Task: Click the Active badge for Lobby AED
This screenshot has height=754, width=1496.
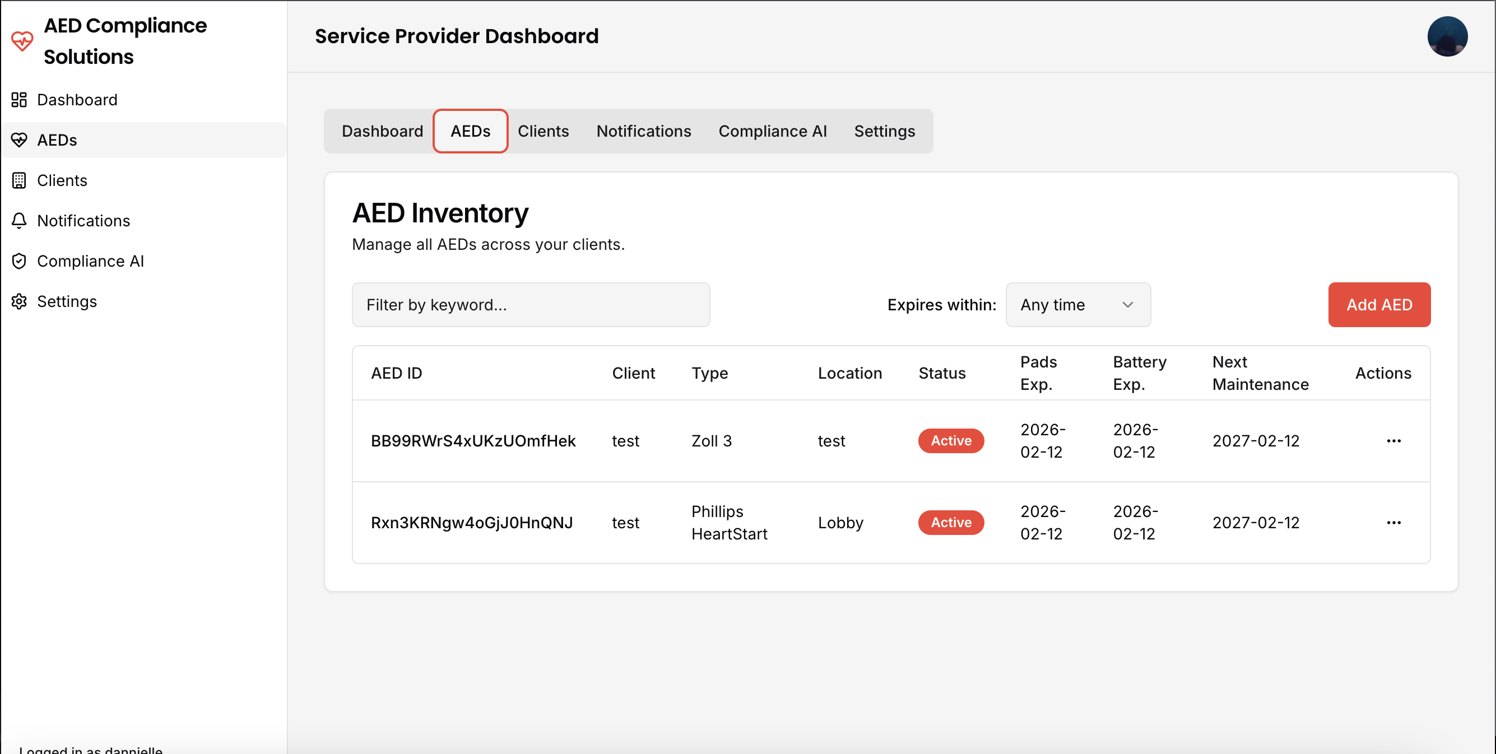Action: point(951,523)
